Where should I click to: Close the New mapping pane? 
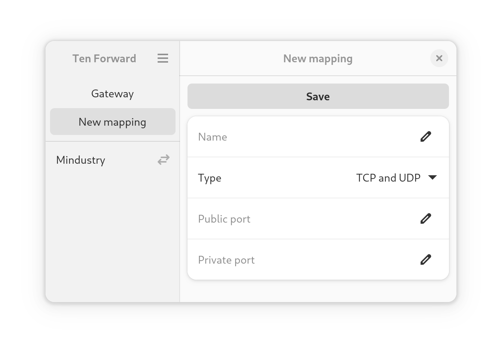[x=439, y=58]
